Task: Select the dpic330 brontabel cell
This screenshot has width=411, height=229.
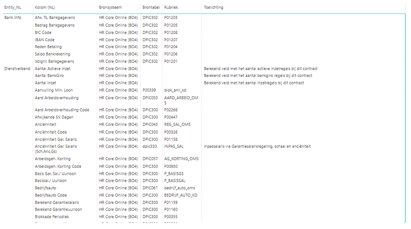Action: coord(150,146)
